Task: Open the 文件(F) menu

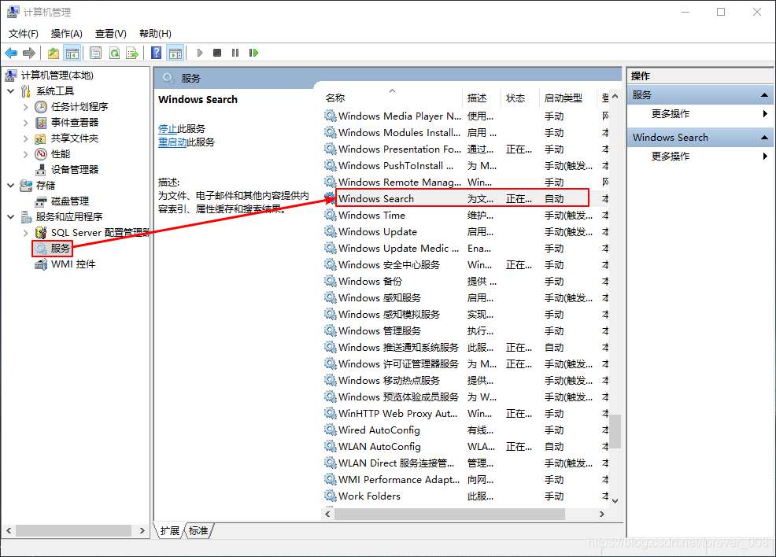Action: (x=24, y=34)
